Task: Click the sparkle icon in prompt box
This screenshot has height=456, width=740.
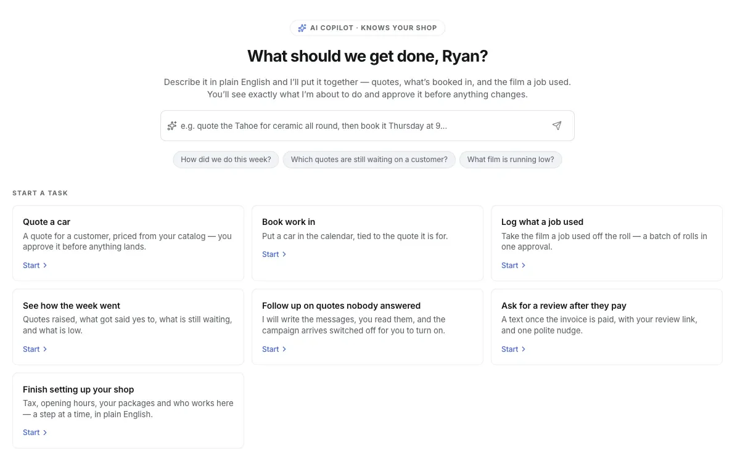Action: [172, 126]
